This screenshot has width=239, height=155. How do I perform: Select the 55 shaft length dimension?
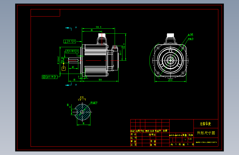pos(74,80)
